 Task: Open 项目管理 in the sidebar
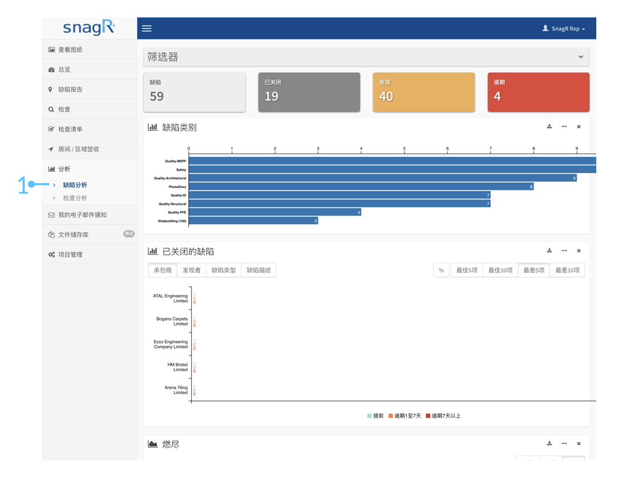89,255
